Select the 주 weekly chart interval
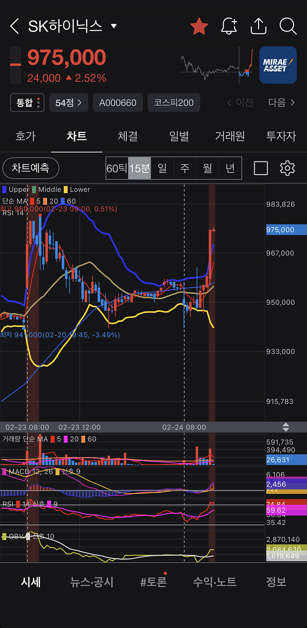 click(x=185, y=168)
